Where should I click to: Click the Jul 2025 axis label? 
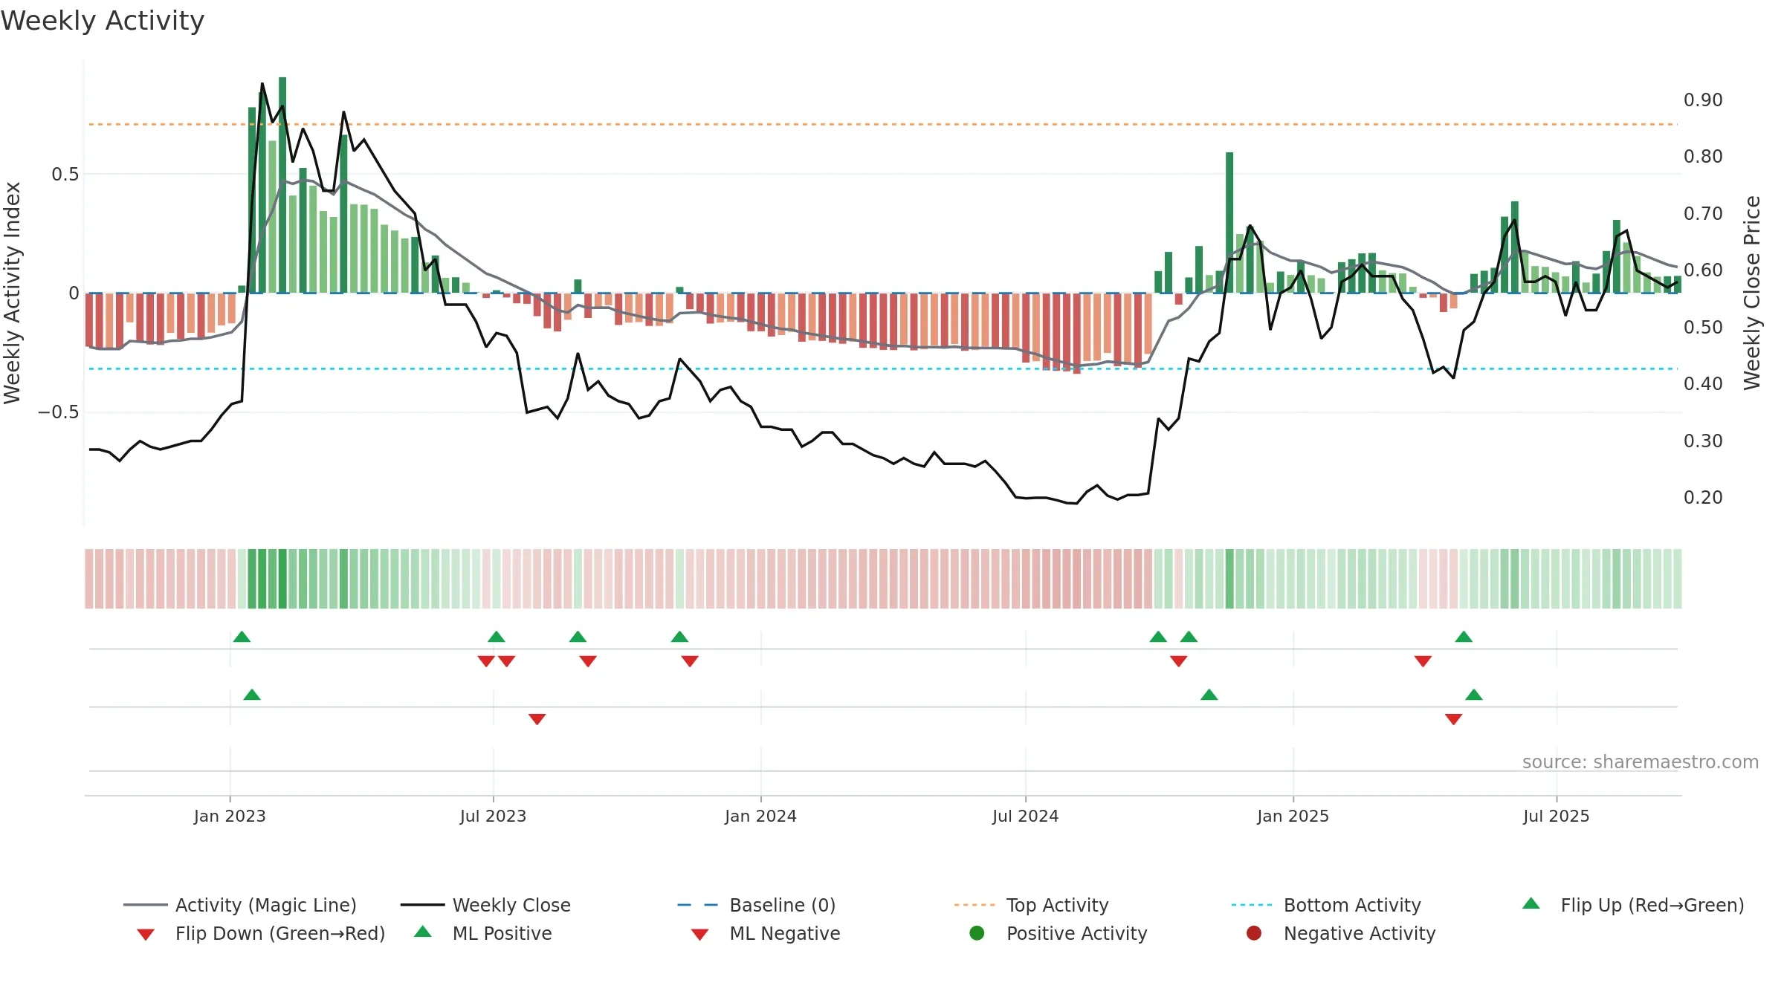(1556, 816)
